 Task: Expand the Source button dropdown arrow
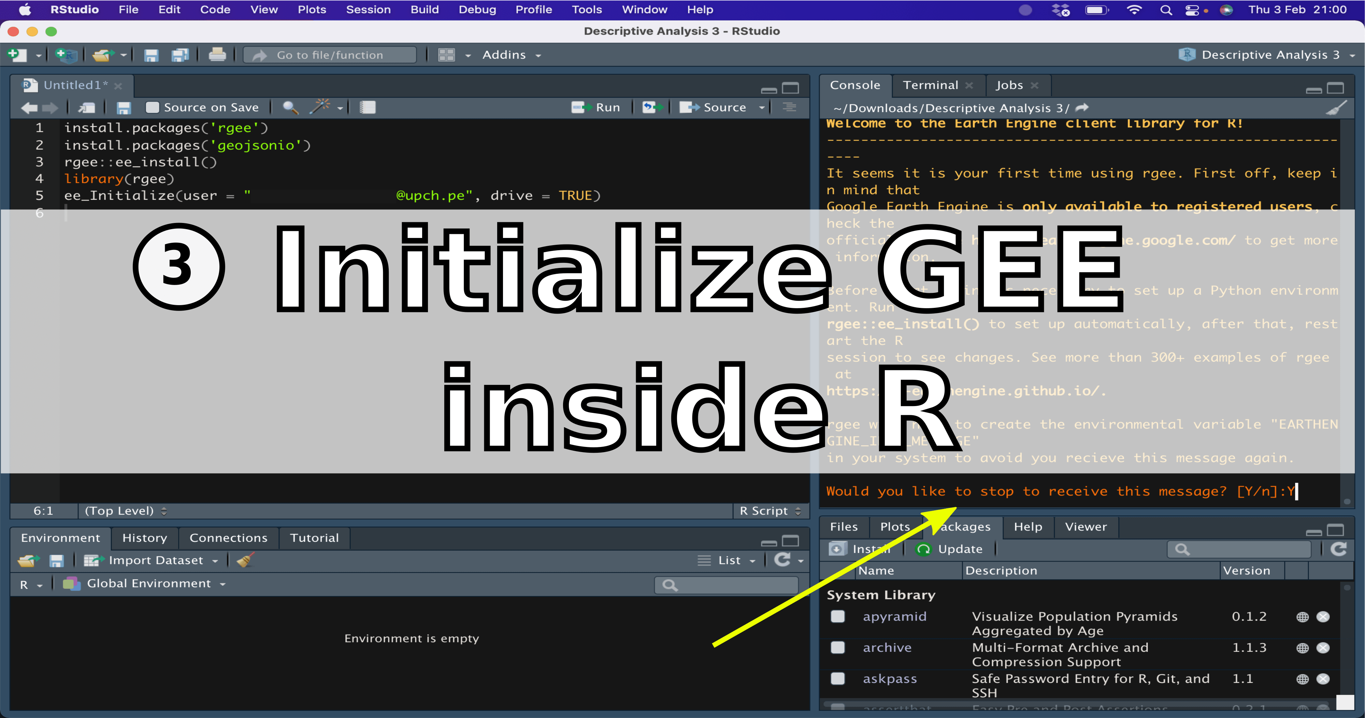[x=762, y=108]
